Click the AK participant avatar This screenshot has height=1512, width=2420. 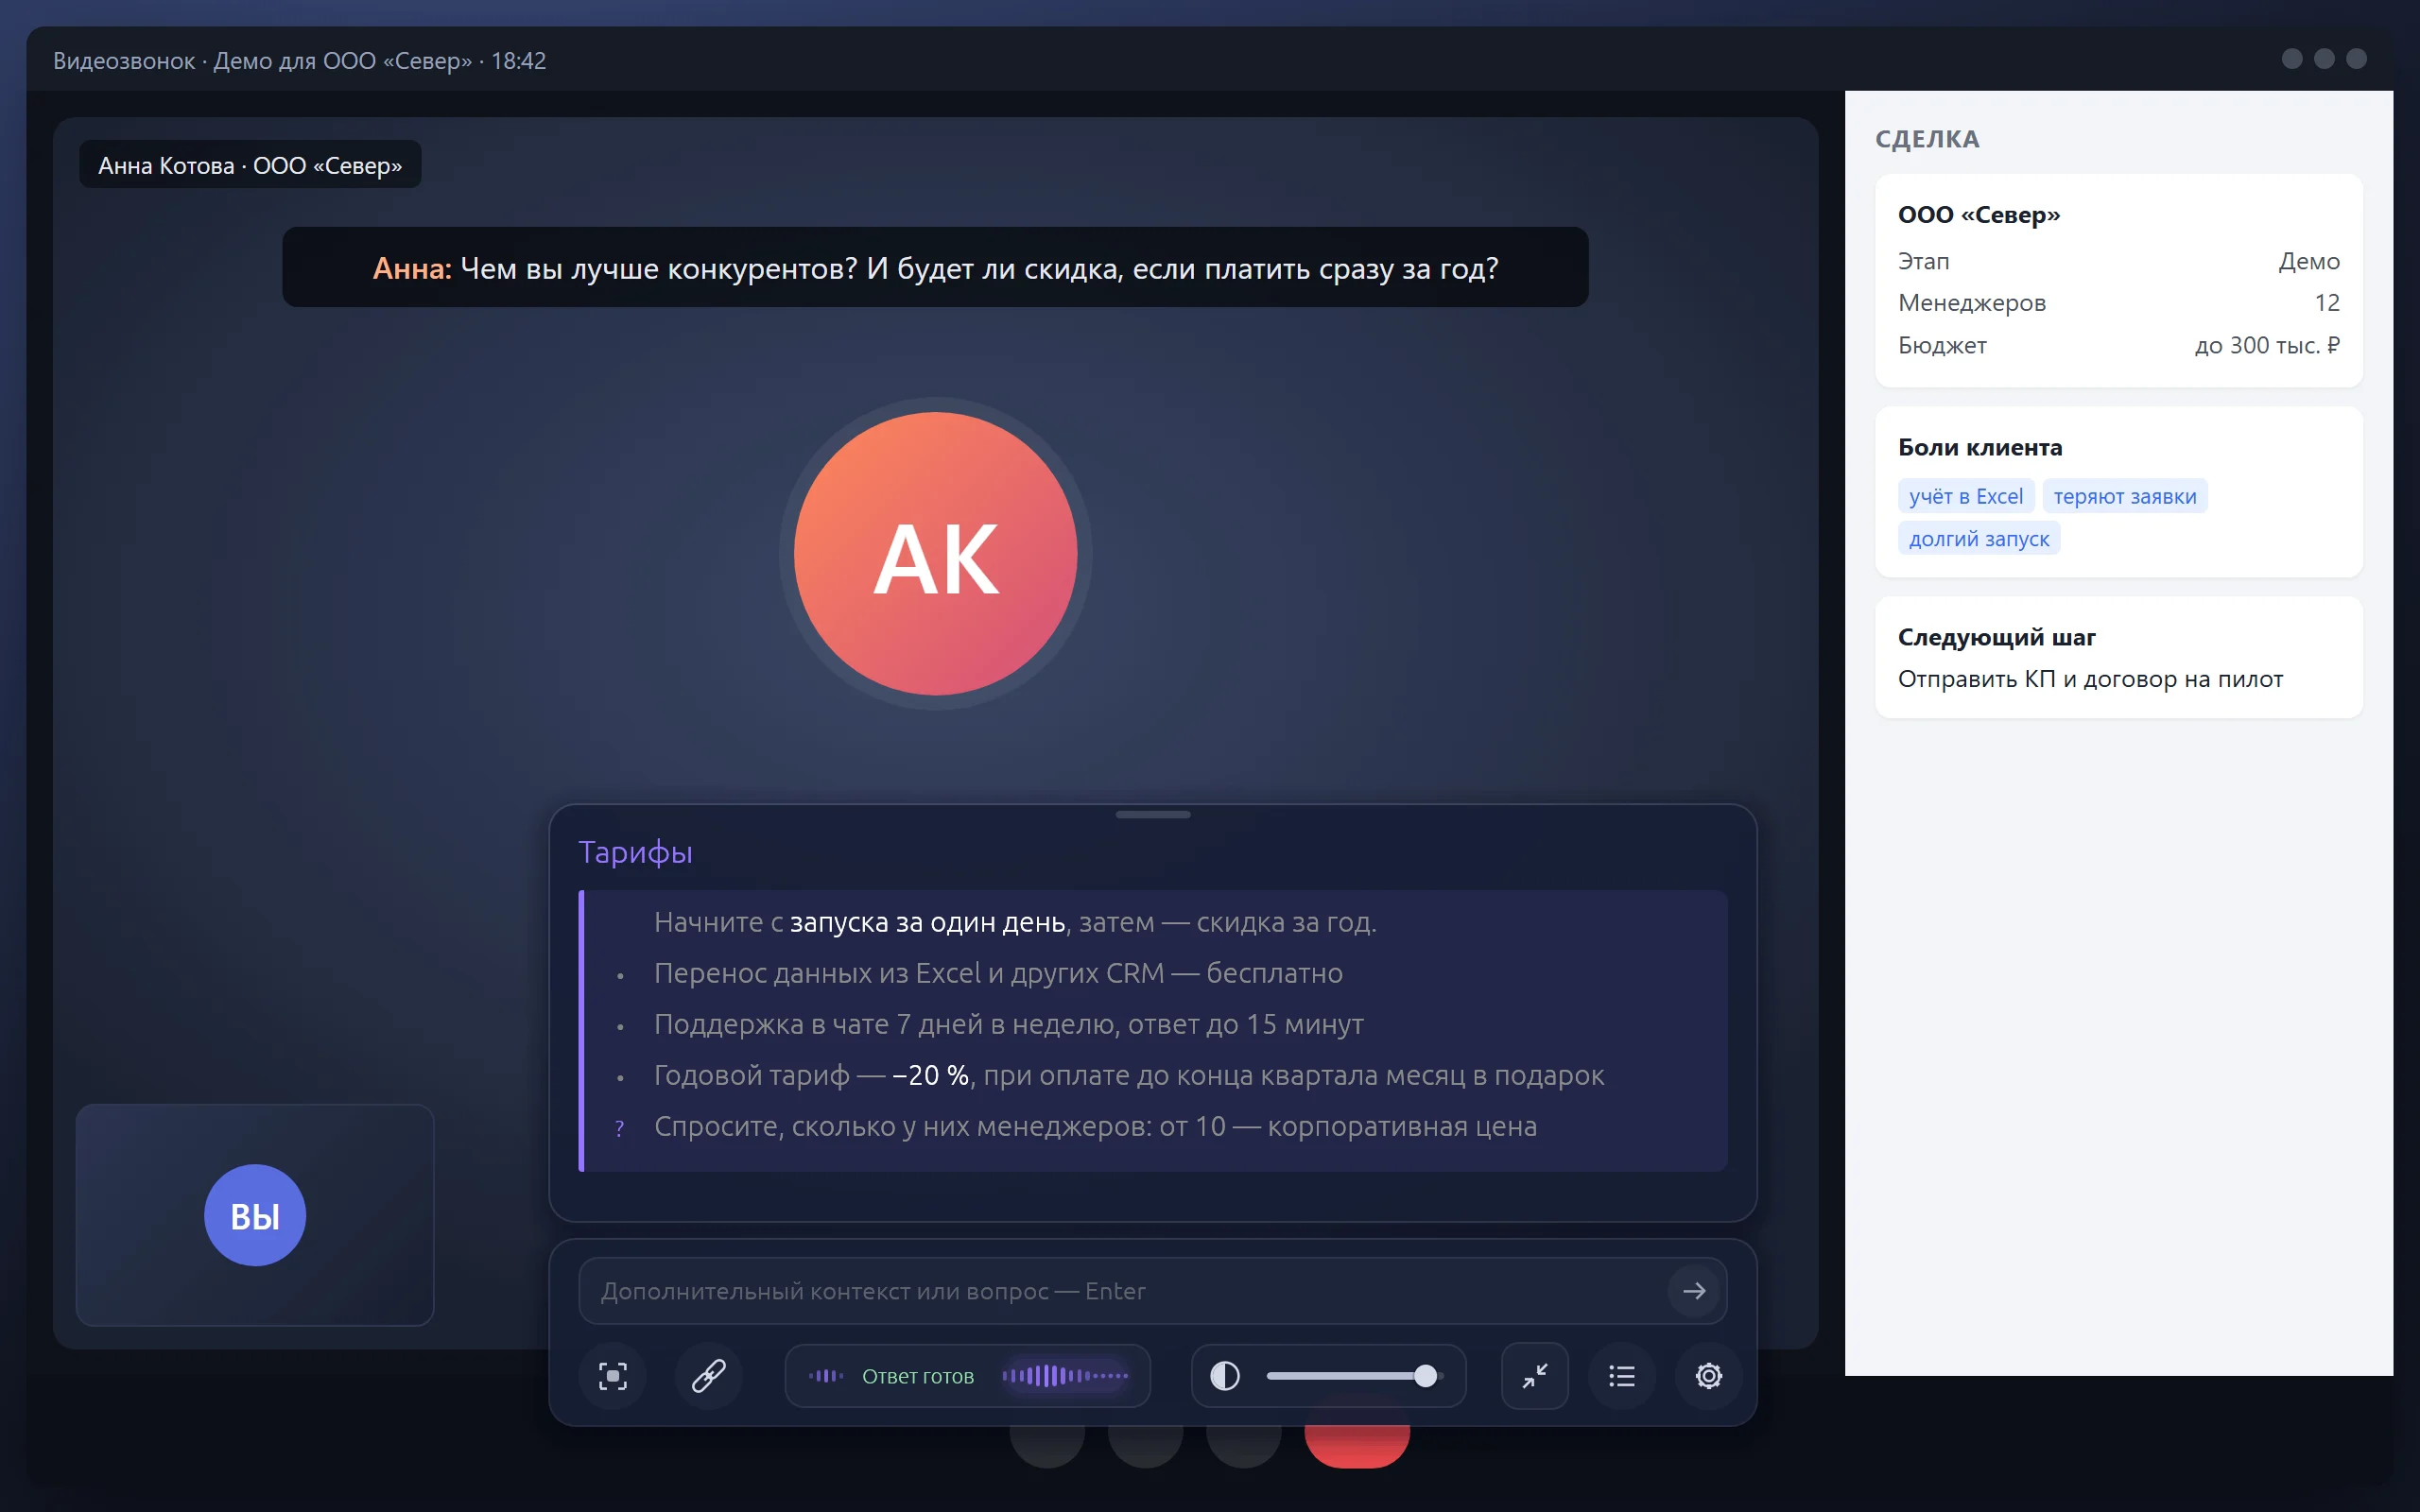tap(935, 554)
